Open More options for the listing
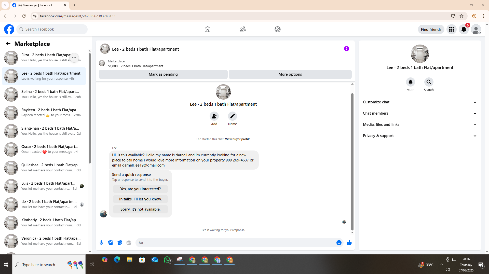This screenshot has height=274, width=489. pyautogui.click(x=290, y=74)
